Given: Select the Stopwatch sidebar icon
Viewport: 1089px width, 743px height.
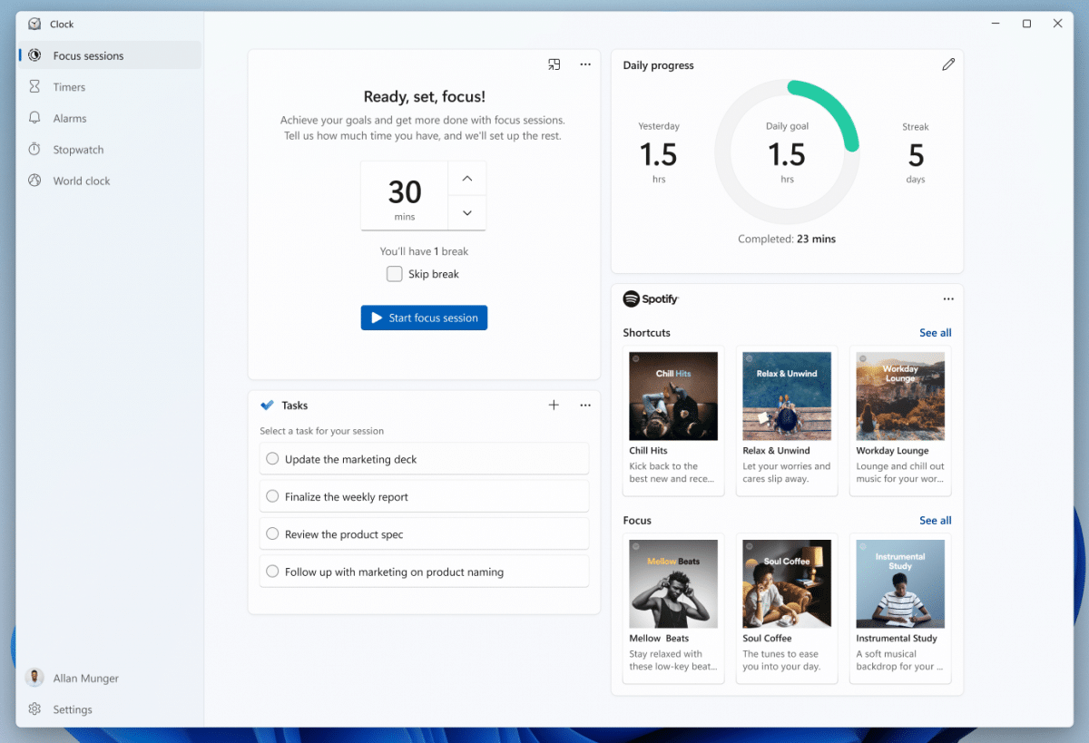Looking at the screenshot, I should pyautogui.click(x=34, y=149).
